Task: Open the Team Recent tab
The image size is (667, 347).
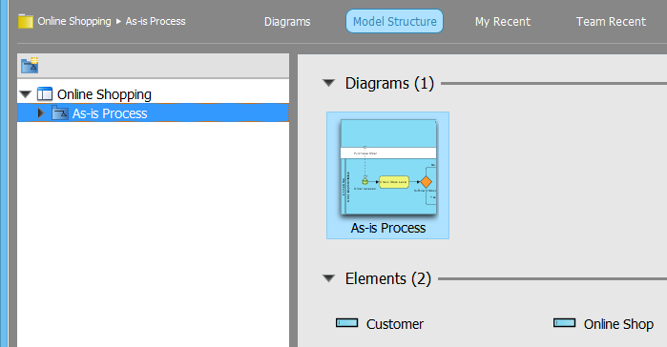Action: (x=611, y=21)
